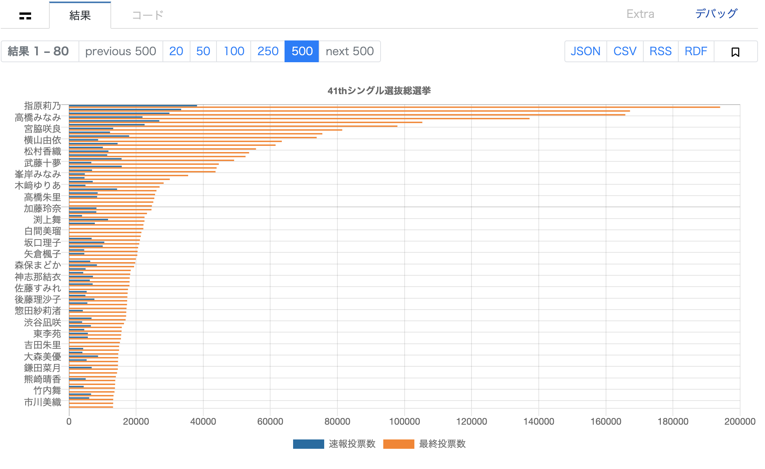Open the RSS feed link

click(x=660, y=51)
